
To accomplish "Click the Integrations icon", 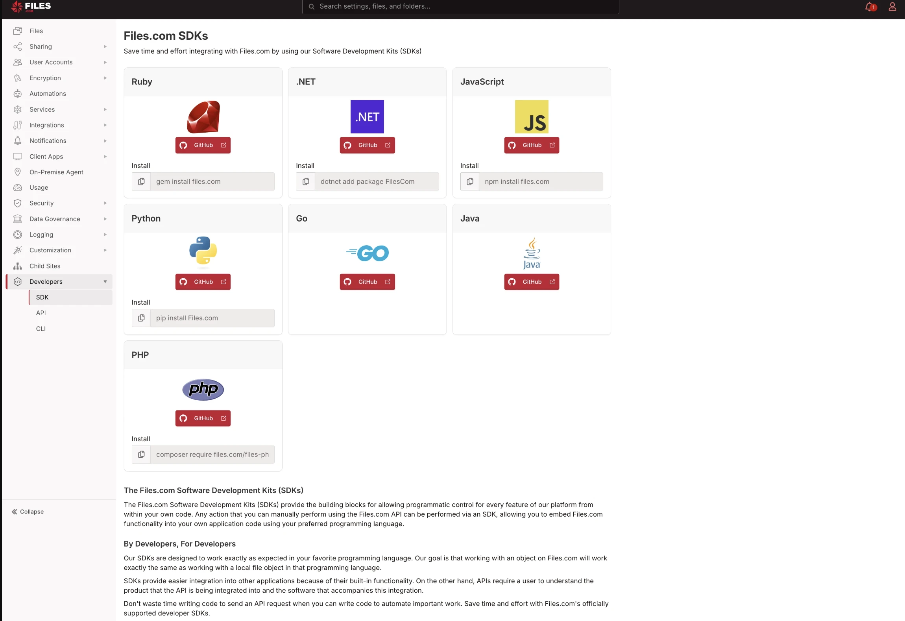I will click(x=18, y=125).
